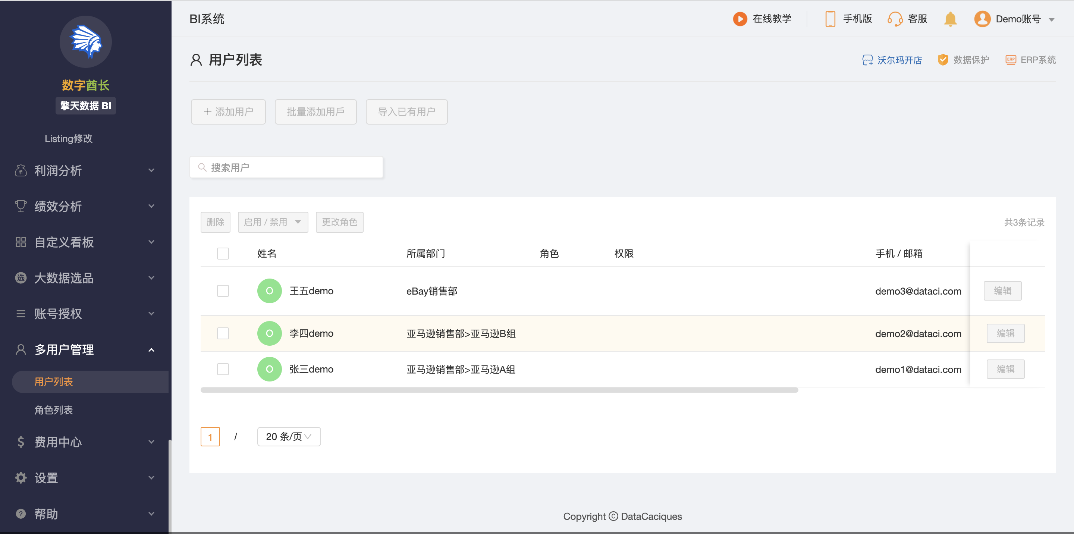The height and width of the screenshot is (534, 1074).
Task: Click the 搜索用户 search field
Action: (286, 167)
